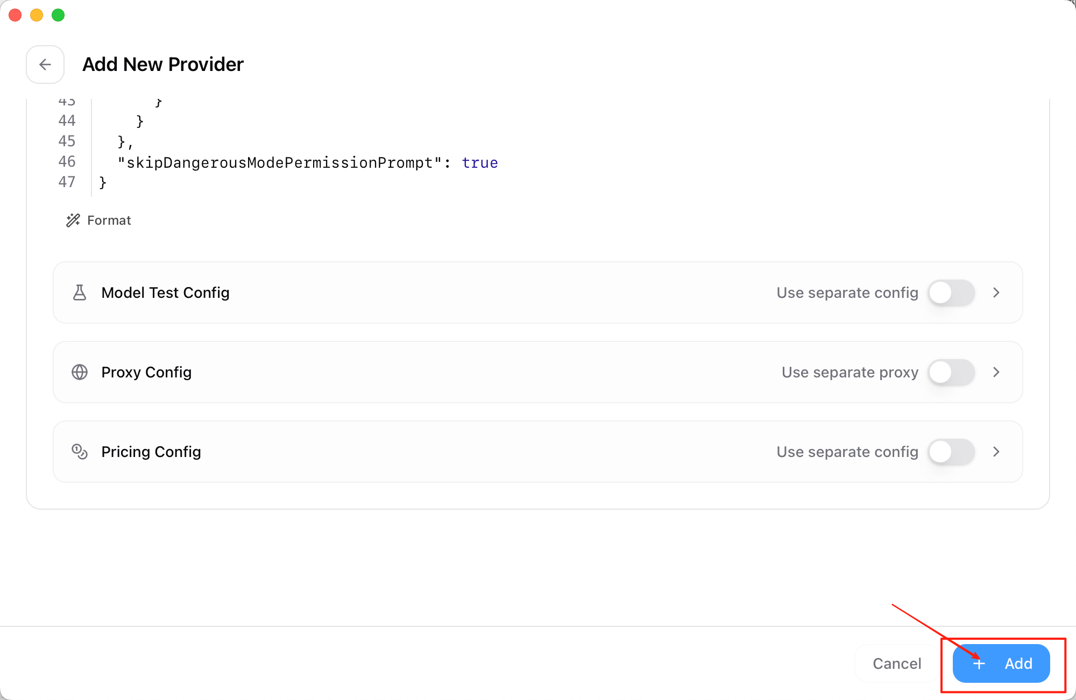Expand the Model Test Config section
The image size is (1076, 700).
996,292
